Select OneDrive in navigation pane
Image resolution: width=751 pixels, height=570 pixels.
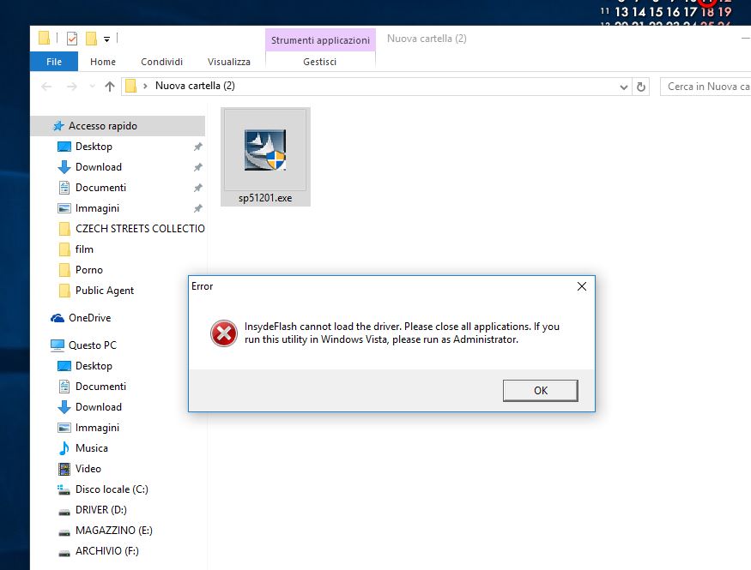89,318
